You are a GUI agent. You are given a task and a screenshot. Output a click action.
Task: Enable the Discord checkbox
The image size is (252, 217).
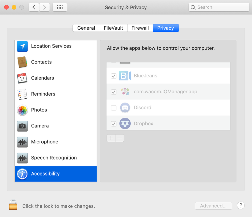click(x=114, y=108)
